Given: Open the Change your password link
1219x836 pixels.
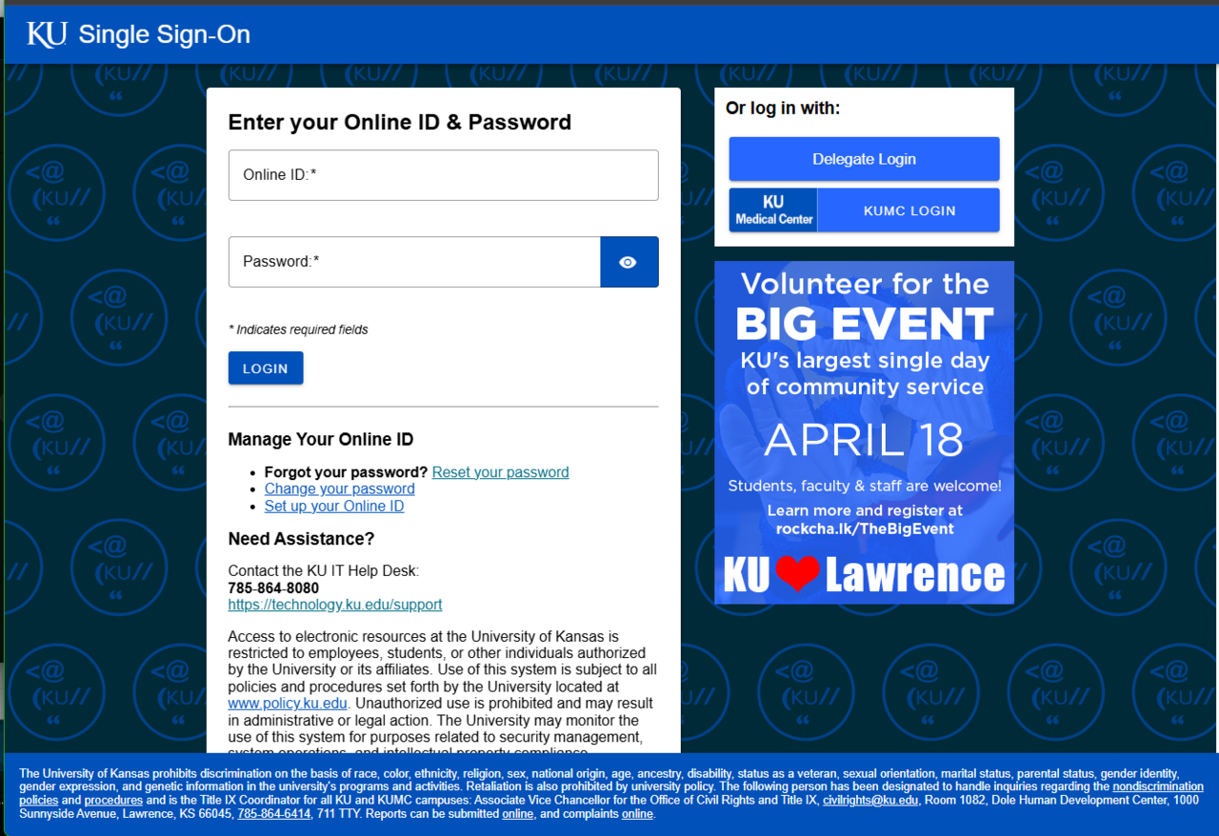Looking at the screenshot, I should coord(339,489).
